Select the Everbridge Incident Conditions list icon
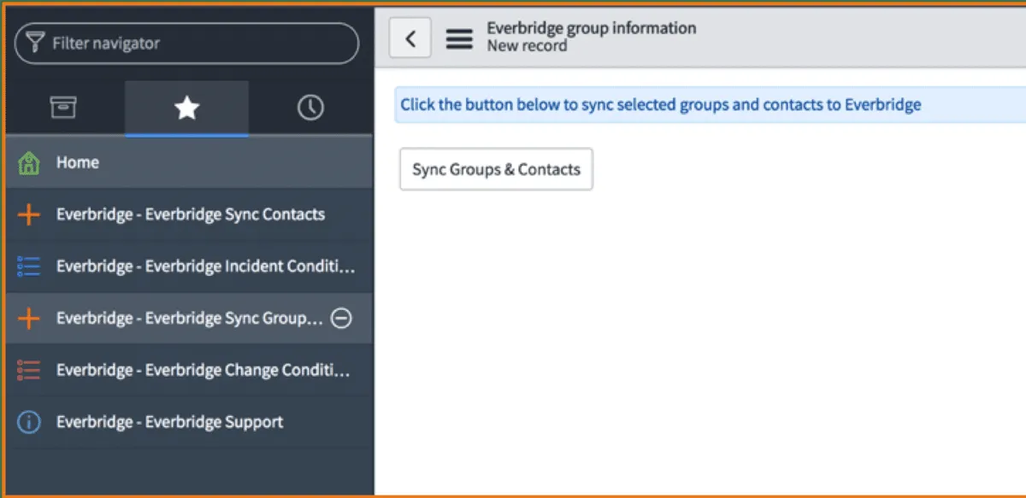 click(28, 267)
